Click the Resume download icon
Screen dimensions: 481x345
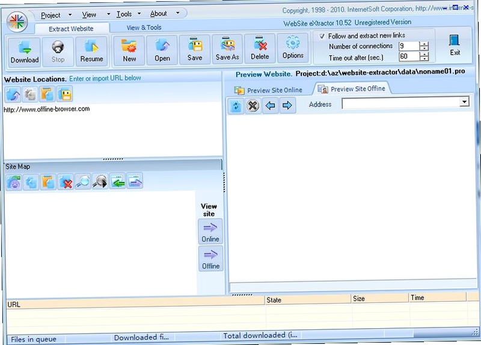[x=91, y=51]
